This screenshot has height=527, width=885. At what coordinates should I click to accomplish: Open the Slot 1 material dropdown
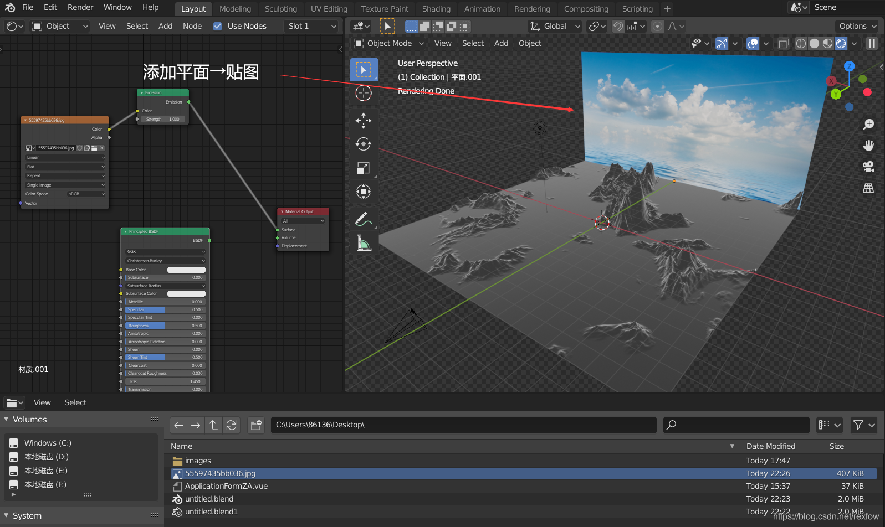(x=311, y=26)
